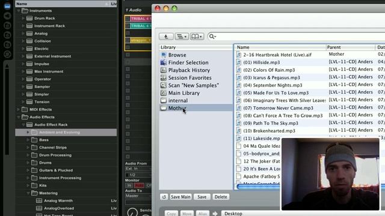Image resolution: width=385 pixels, height=216 pixels.
Task: Open the Audio From Ext. In dropdown
Action: click(x=138, y=169)
